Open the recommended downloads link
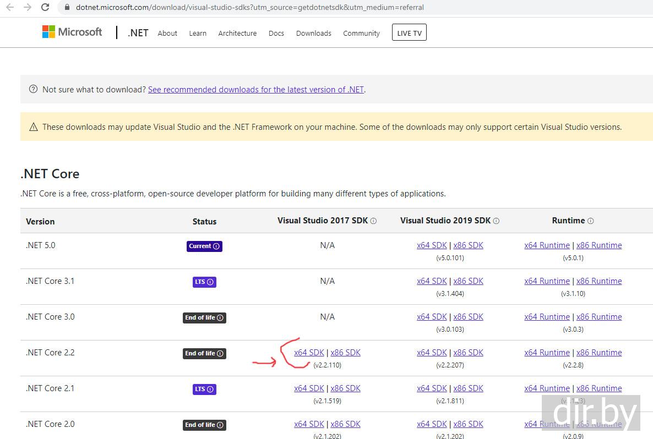653x439 pixels. [x=256, y=89]
